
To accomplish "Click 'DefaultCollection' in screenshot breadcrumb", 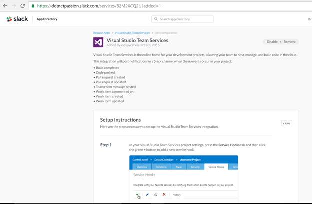I will 164,160.
